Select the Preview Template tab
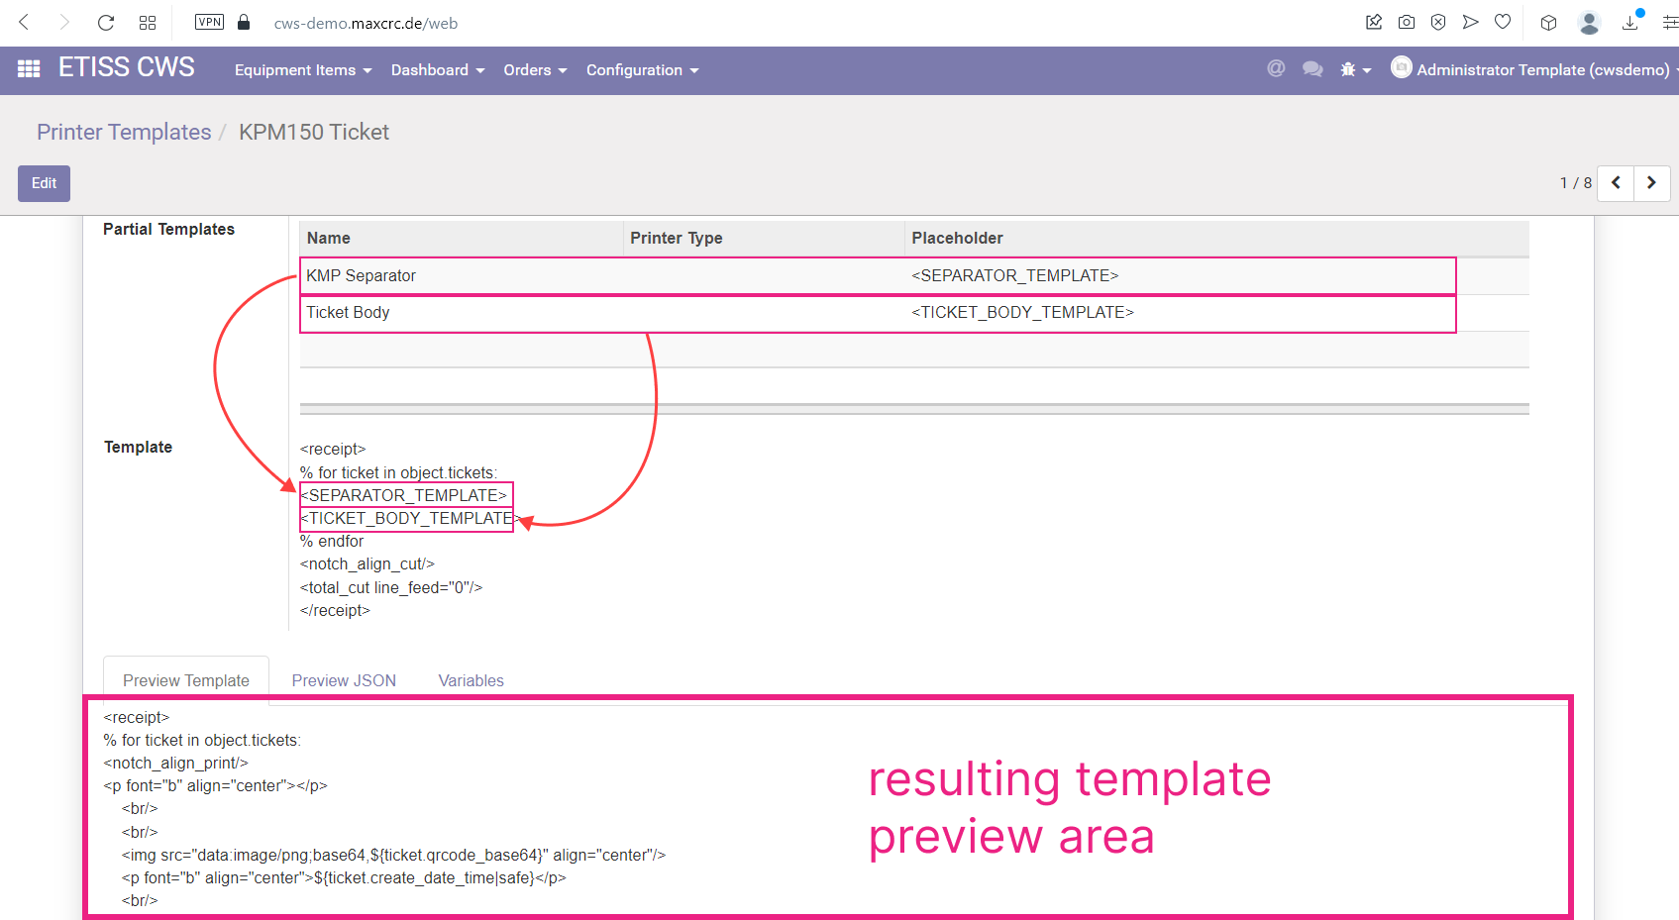The height and width of the screenshot is (920, 1679). [186, 680]
